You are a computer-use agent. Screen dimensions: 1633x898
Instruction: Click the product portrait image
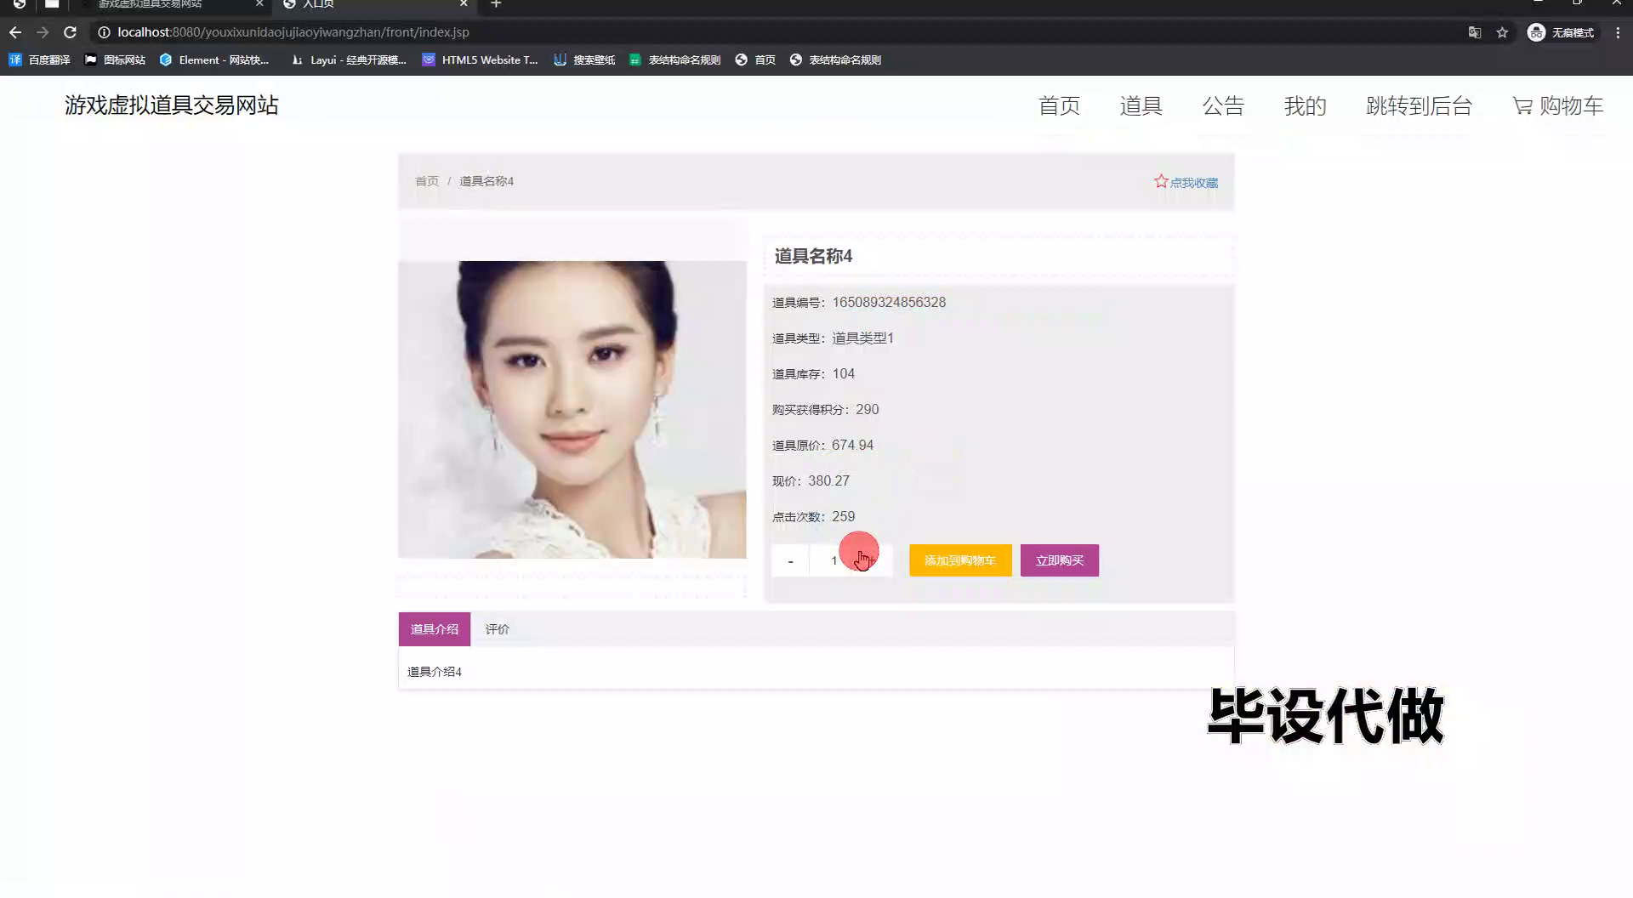(x=572, y=409)
